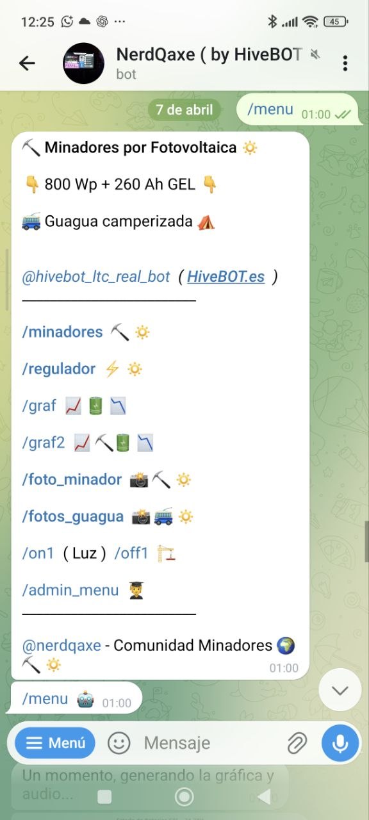The height and width of the screenshot is (820, 369).
Task: Tap the /minadores command link
Action: [62, 332]
